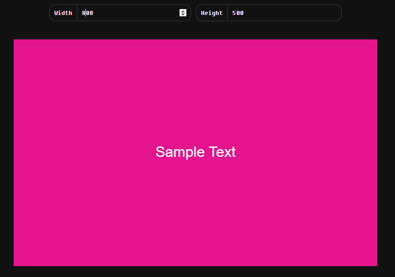Click the Height label
This screenshot has width=395, height=277.
coord(212,13)
